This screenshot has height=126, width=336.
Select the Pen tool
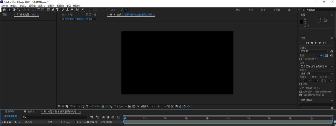53,10
